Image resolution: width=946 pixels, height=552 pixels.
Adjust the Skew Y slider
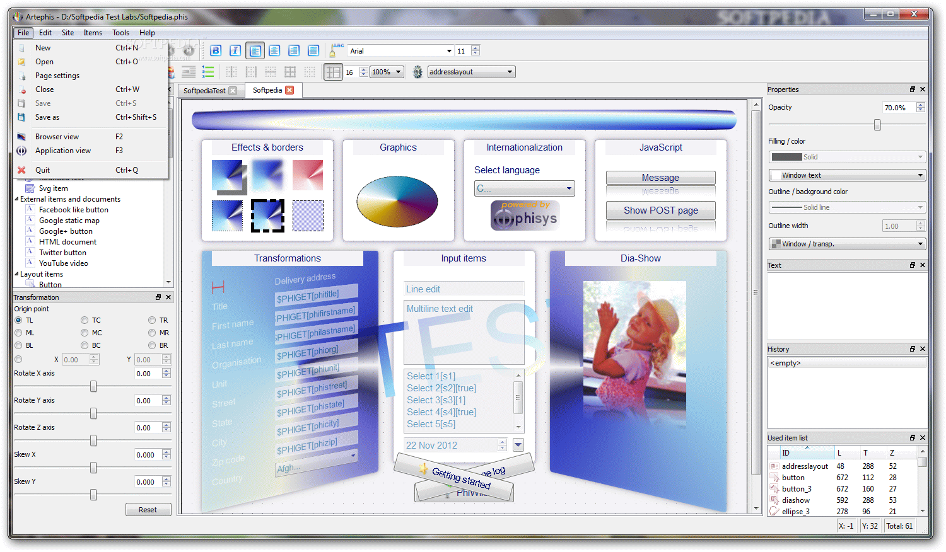click(x=93, y=495)
